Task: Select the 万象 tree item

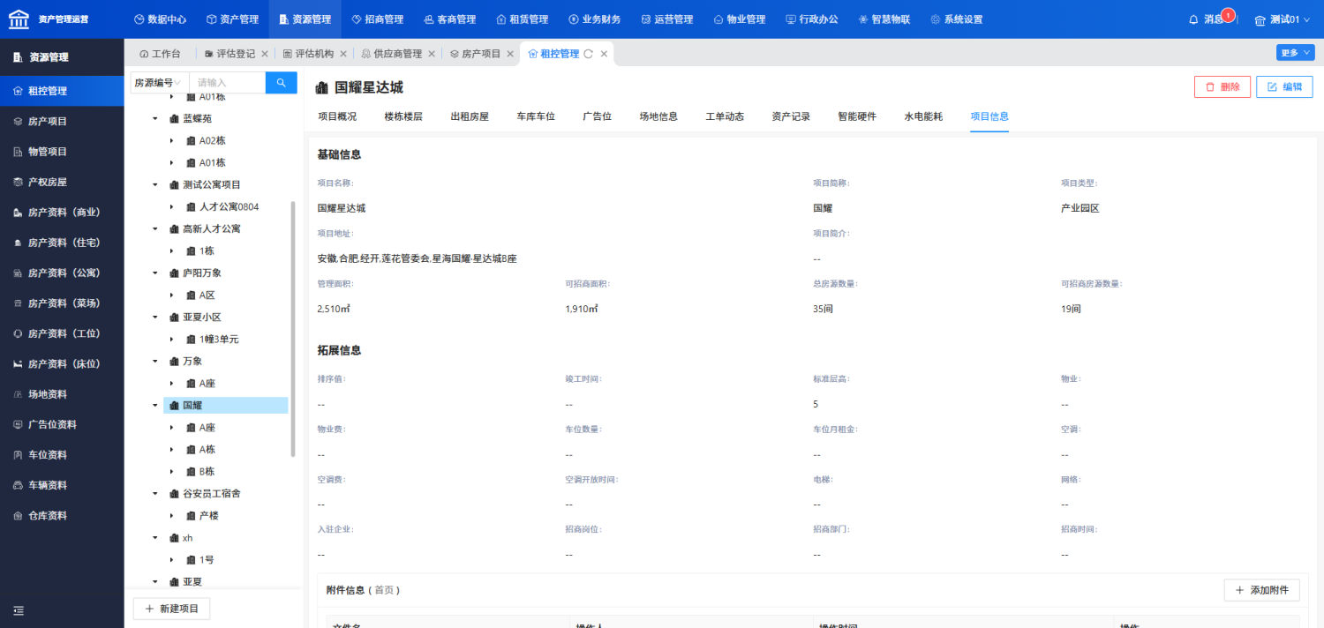Action: tap(192, 361)
